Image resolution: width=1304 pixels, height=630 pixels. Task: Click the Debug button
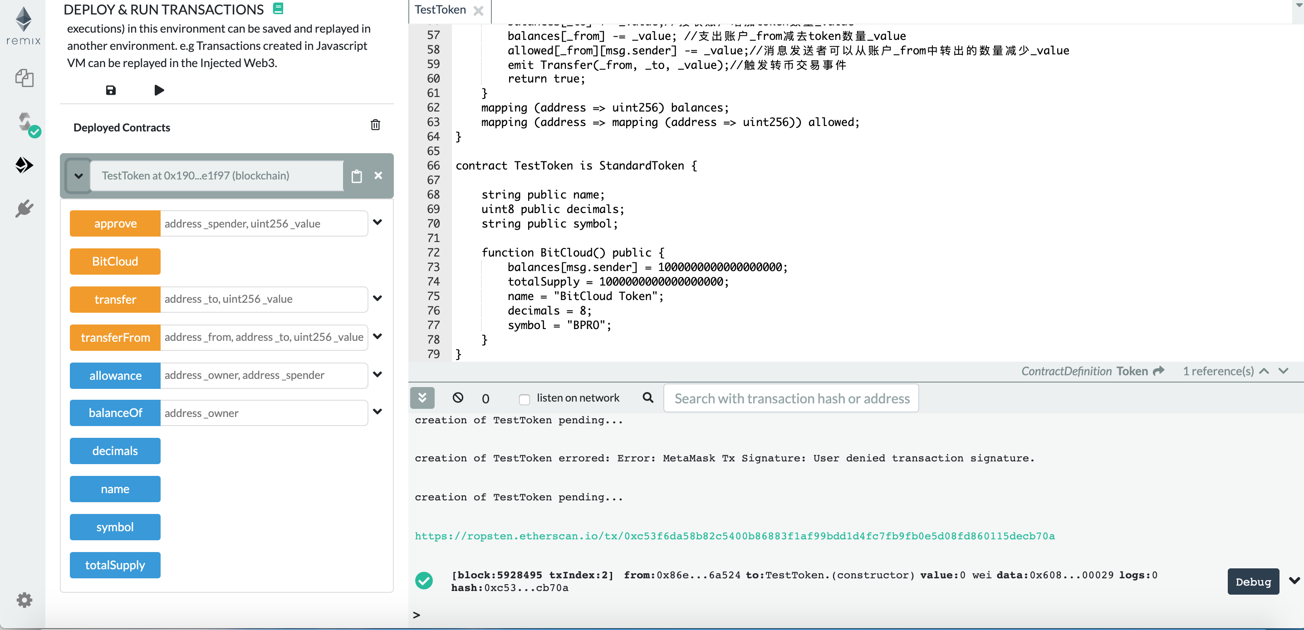[x=1252, y=582]
